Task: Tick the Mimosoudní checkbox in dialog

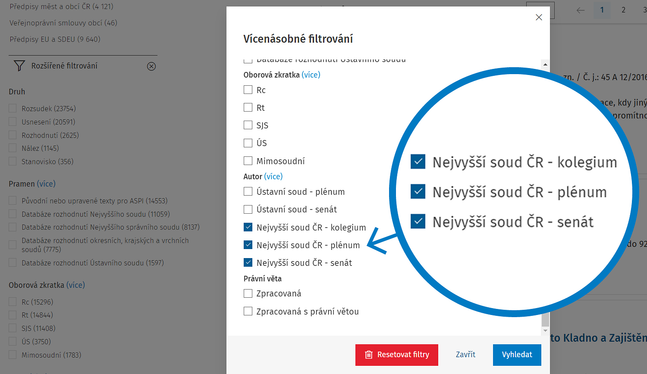Action: pos(248,161)
